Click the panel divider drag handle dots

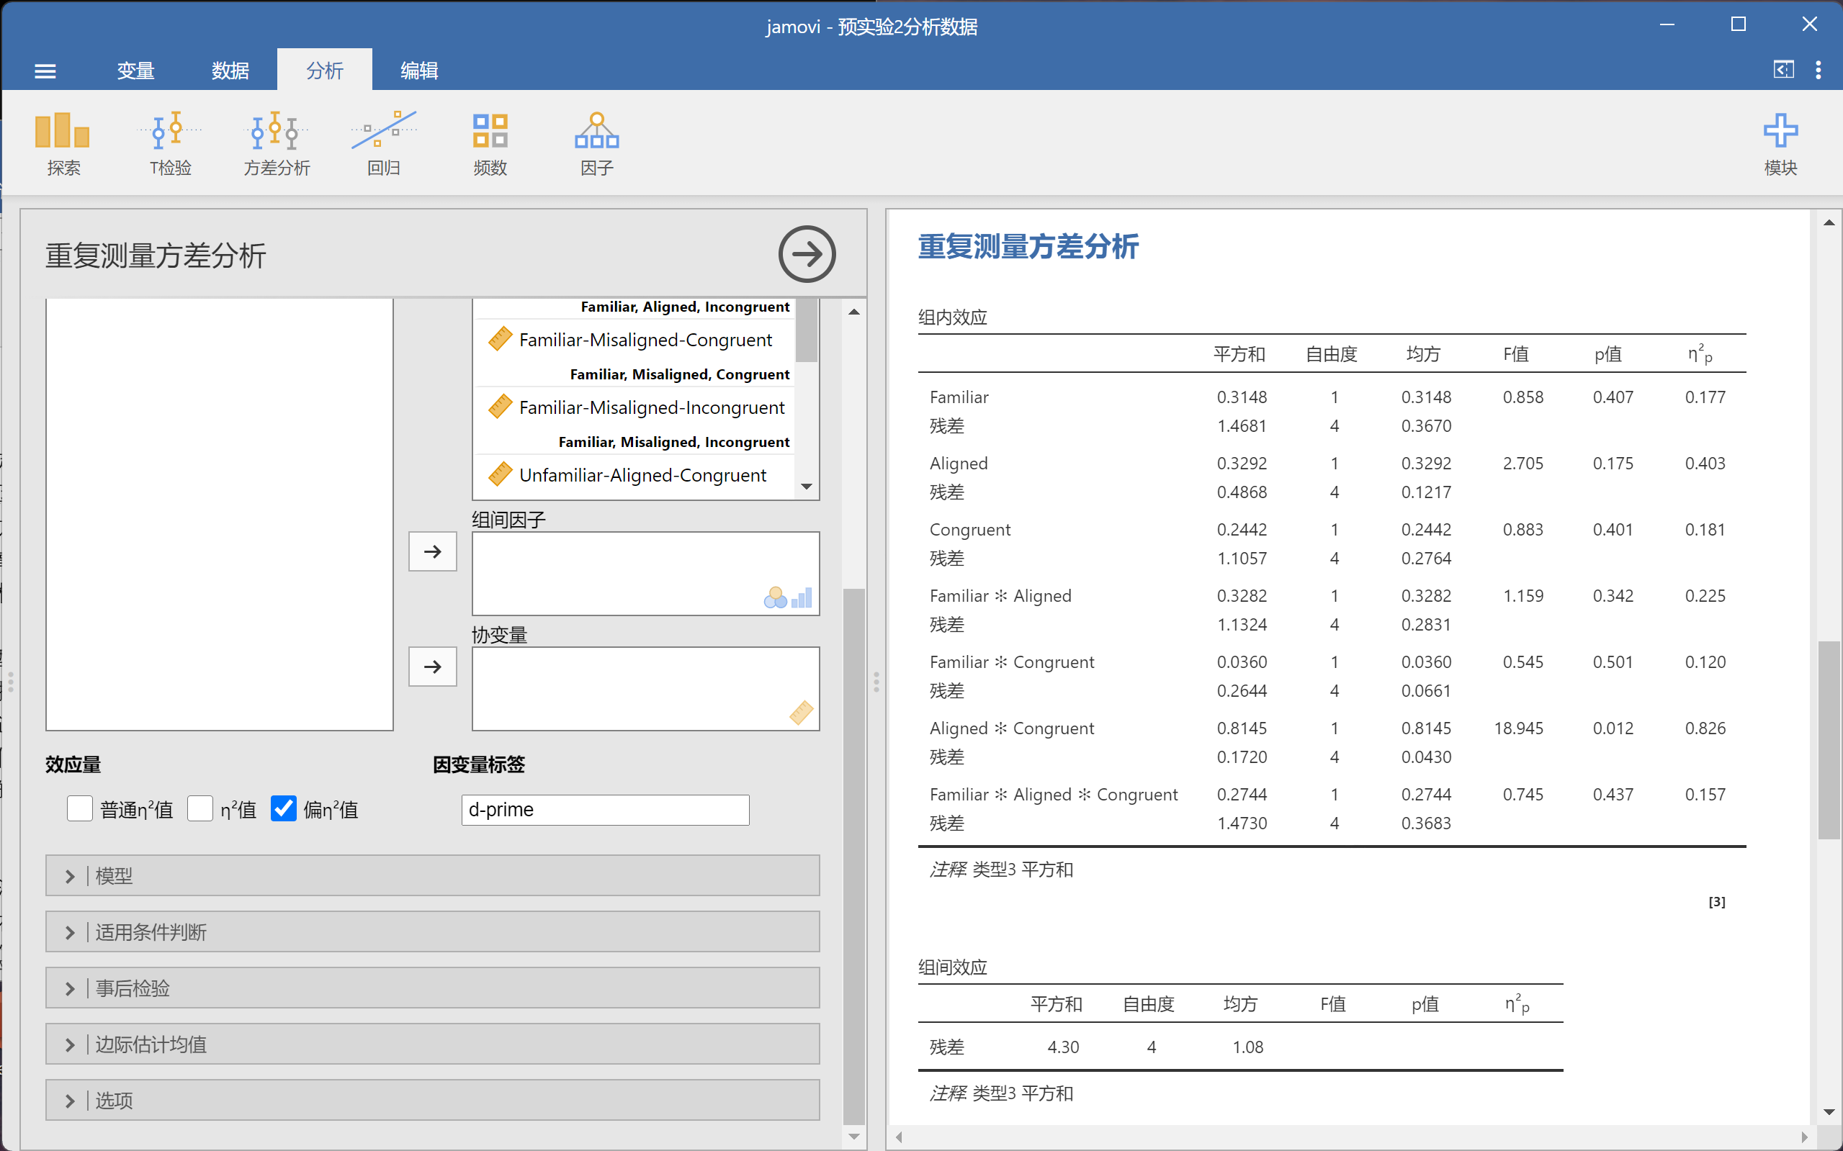click(876, 681)
